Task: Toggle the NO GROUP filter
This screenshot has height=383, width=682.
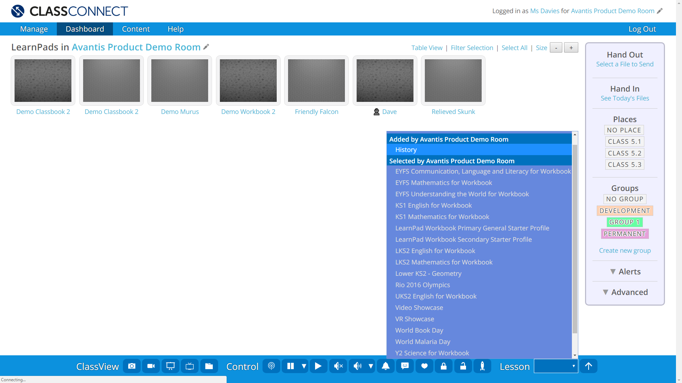Action: pyautogui.click(x=625, y=199)
